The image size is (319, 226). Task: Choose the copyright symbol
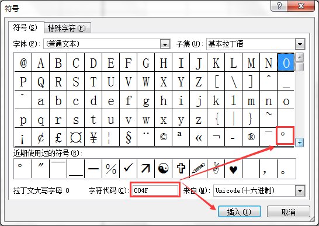tap(164, 137)
